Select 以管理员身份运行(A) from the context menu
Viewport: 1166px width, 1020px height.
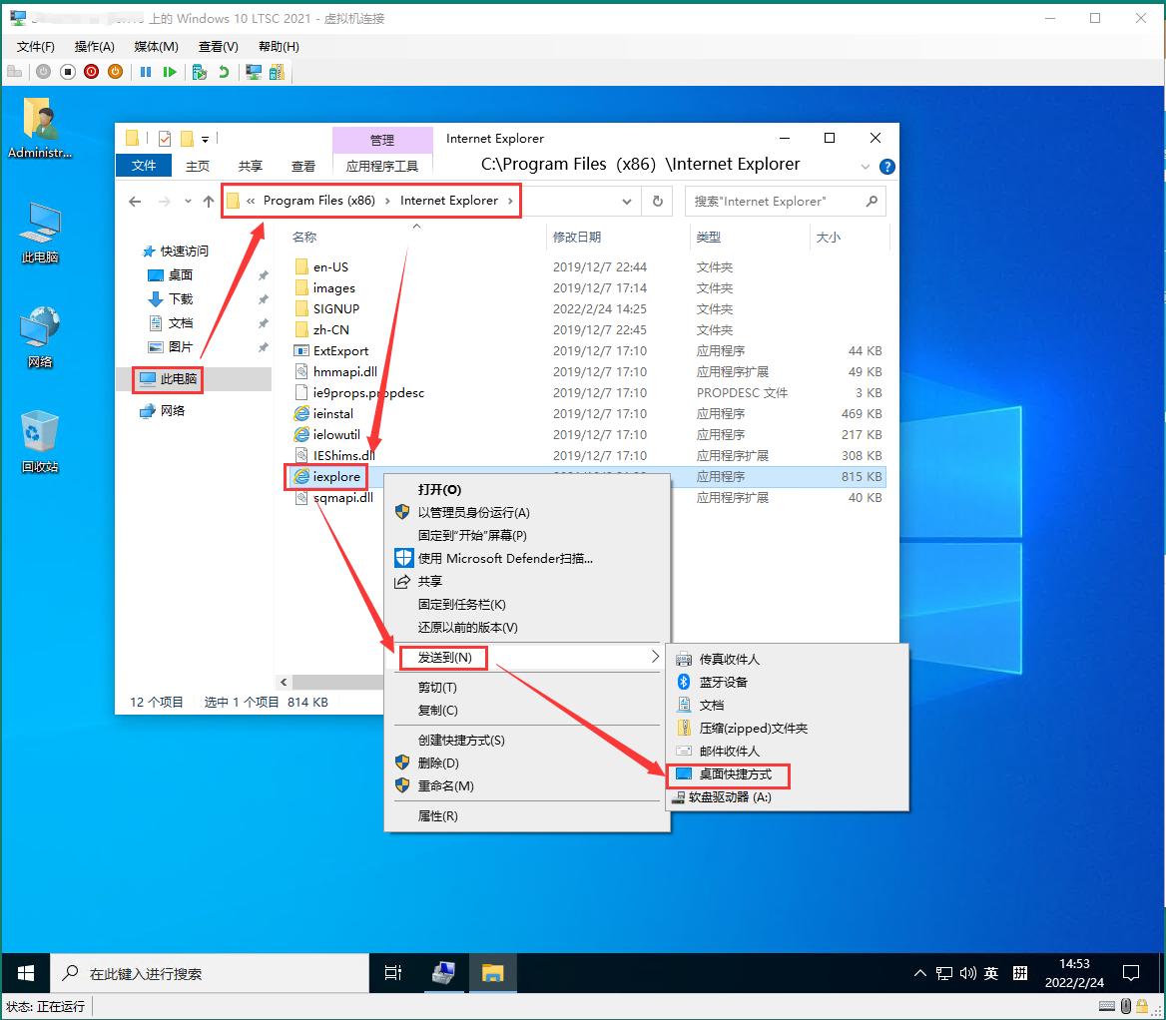473,512
